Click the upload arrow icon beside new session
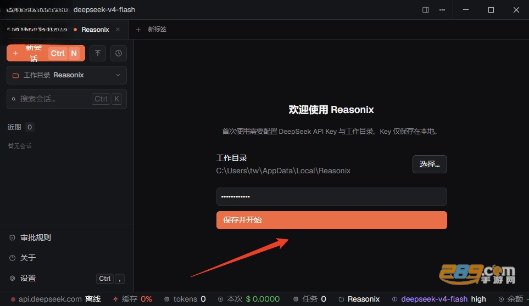The image size is (529, 306). (x=98, y=53)
